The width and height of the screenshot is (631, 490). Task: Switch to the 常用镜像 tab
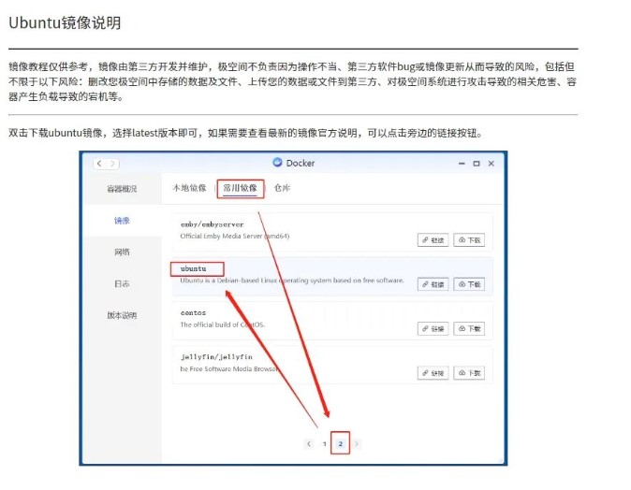point(241,188)
